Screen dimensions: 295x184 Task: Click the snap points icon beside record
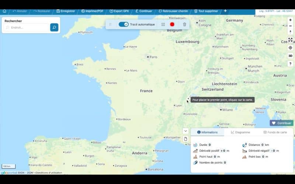pyautogui.click(x=163, y=24)
